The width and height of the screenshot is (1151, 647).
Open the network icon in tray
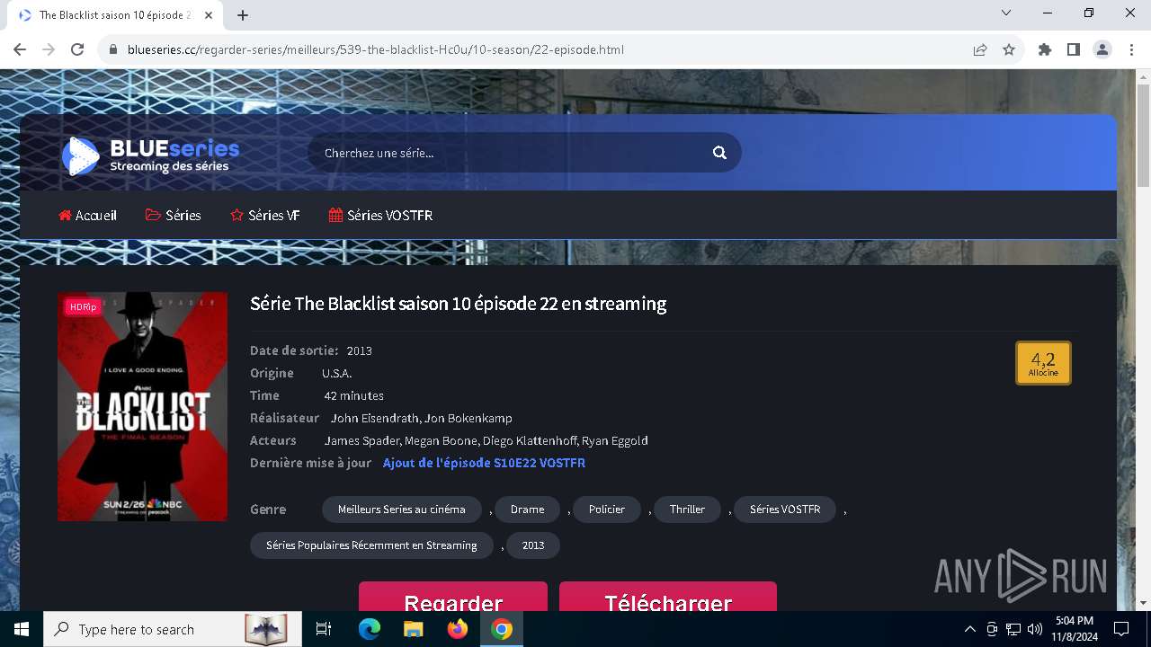click(1013, 629)
